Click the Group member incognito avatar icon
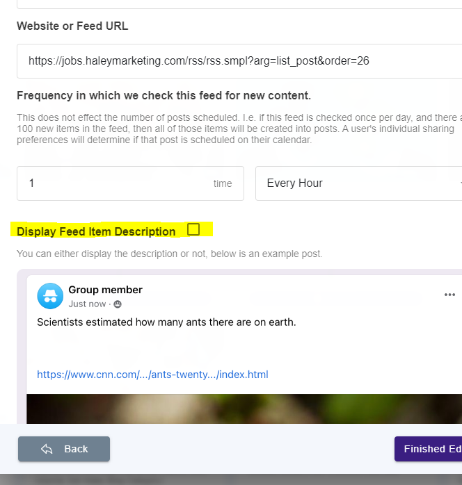 tap(50, 296)
